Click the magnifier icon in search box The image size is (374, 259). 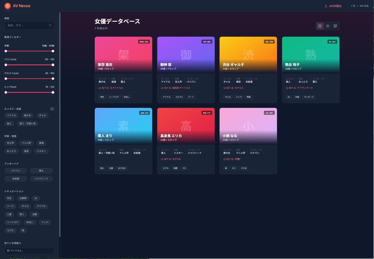[x=50, y=25]
